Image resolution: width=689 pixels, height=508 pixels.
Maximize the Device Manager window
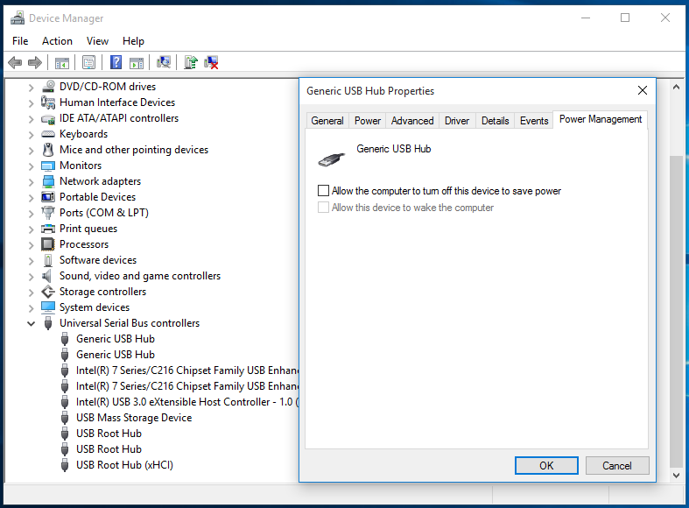point(625,18)
